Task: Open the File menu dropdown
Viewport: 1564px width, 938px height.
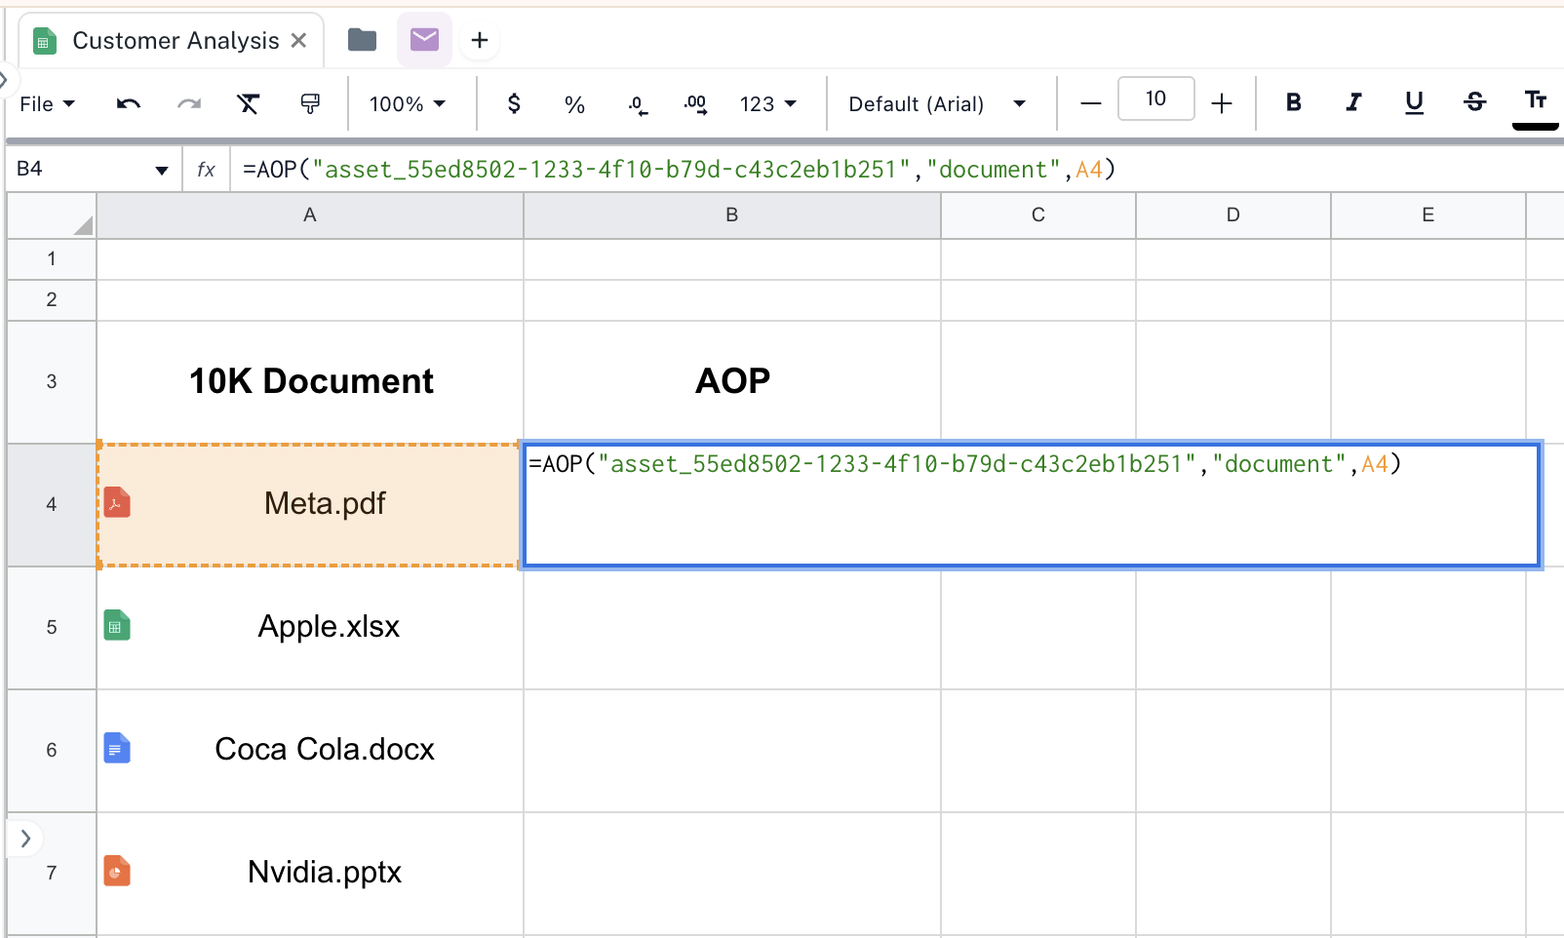Action: pyautogui.click(x=47, y=103)
